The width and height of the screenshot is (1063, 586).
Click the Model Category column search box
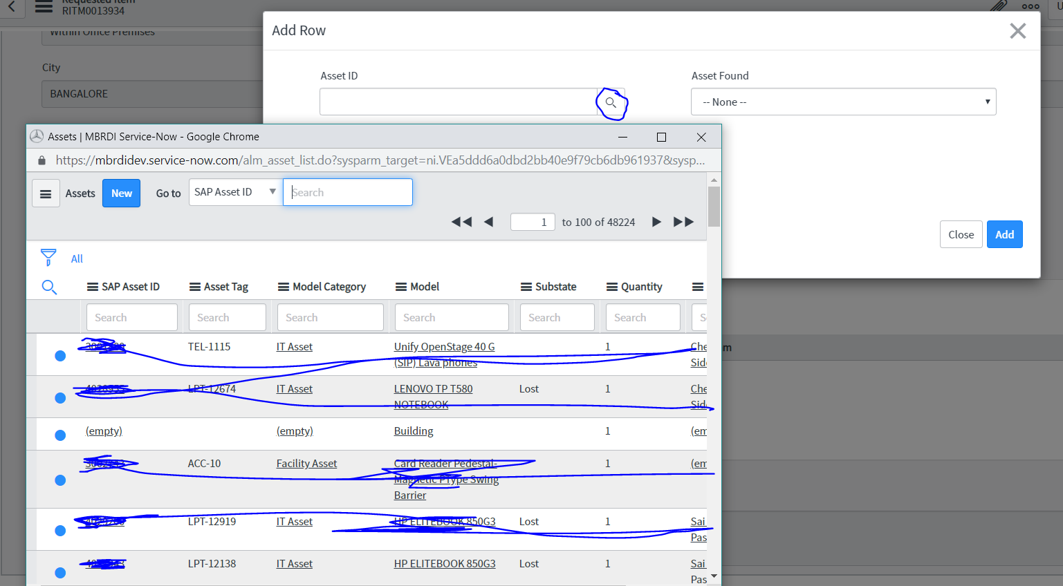coord(331,317)
